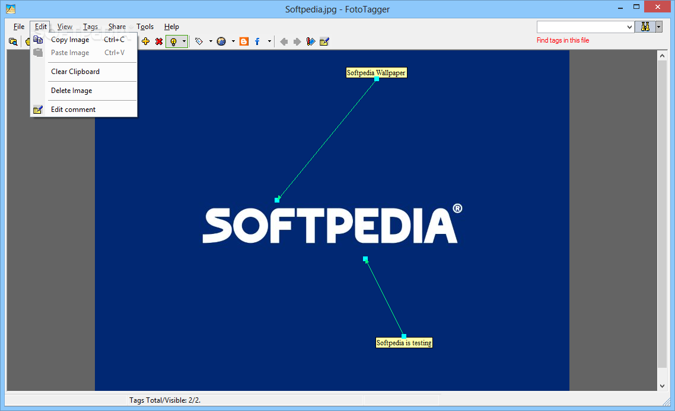
Task: Expand the globe icon dropdown arrow
Action: 233,41
